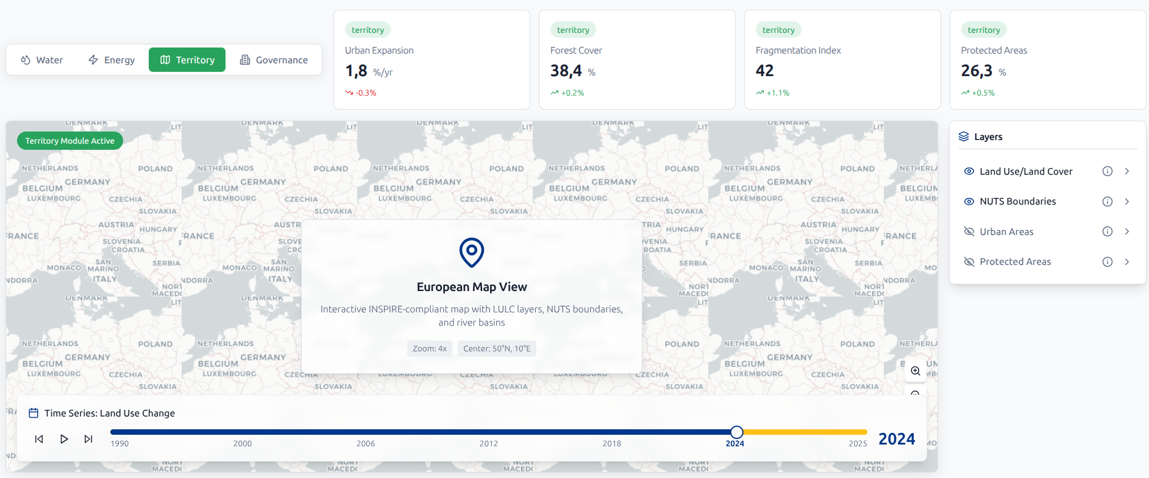Viewport: 1149px width, 478px height.
Task: Click the Protected Areas +0.5% trend
Action: [978, 93]
